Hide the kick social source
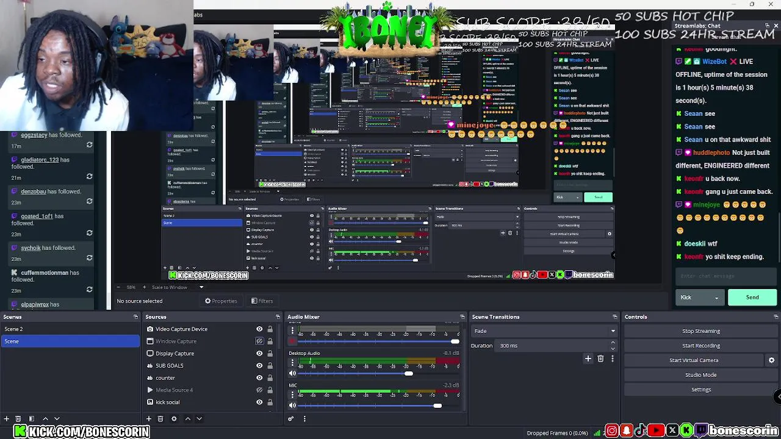781x439 pixels. [259, 402]
